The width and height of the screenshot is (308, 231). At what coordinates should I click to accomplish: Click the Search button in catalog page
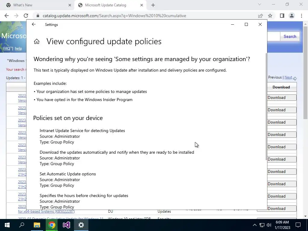pos(290,36)
